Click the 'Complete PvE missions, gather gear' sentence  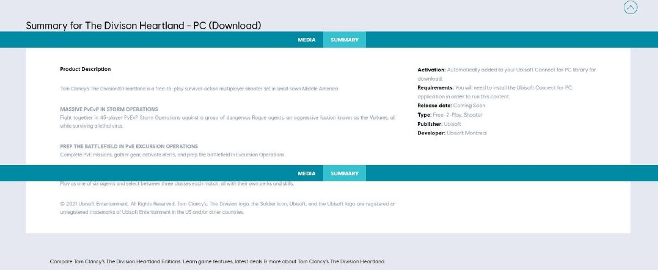pos(172,155)
